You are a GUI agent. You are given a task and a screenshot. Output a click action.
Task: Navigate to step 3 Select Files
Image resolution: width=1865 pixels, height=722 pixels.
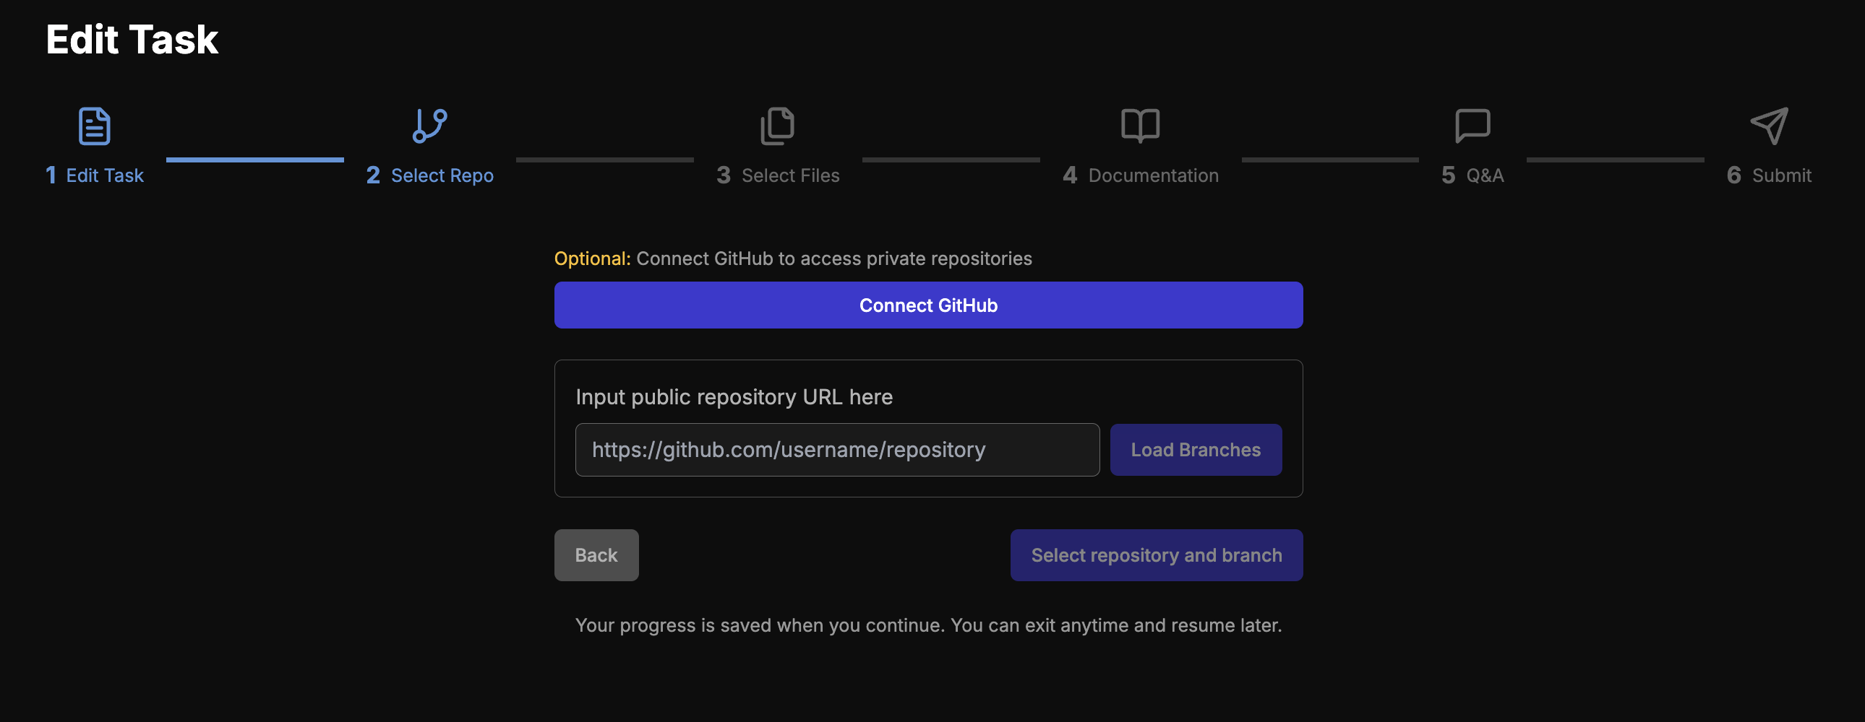[x=779, y=175]
